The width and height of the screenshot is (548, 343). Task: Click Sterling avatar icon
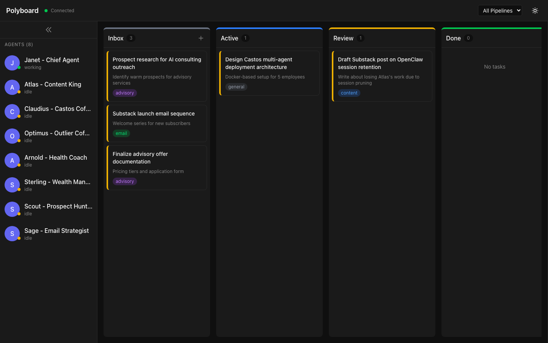12,185
